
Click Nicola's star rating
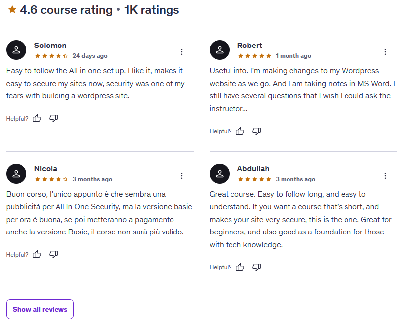click(52, 179)
